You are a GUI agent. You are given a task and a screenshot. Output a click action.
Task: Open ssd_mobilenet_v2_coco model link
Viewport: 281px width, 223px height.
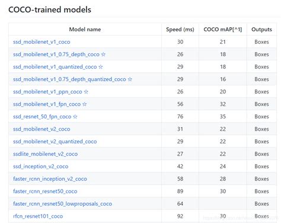(41, 129)
